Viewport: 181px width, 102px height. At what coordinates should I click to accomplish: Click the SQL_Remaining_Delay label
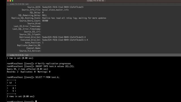[29, 15]
